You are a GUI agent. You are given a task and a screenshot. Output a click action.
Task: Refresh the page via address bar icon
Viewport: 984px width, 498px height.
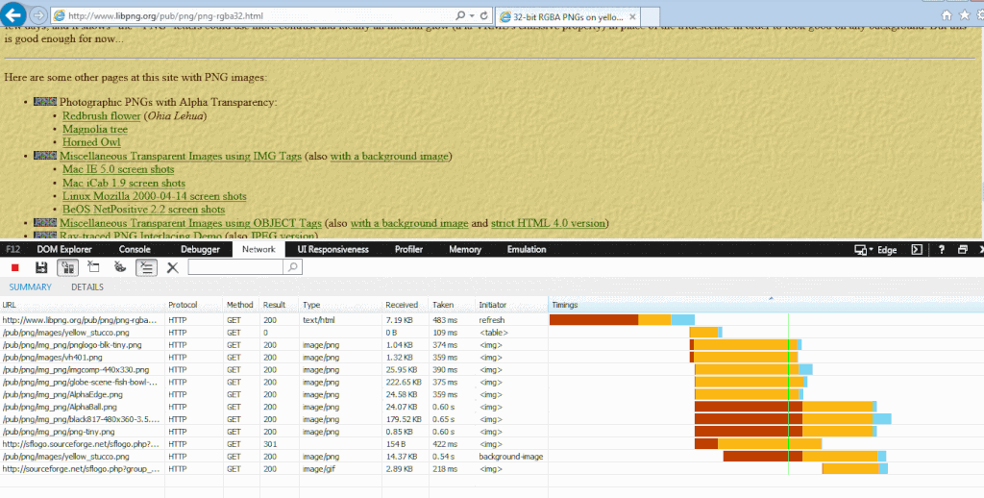(x=484, y=15)
